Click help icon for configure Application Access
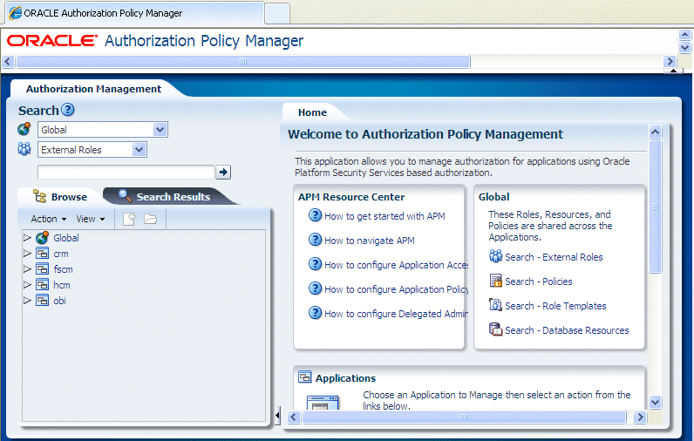Screen dimensions: 694x441 (x=315, y=264)
